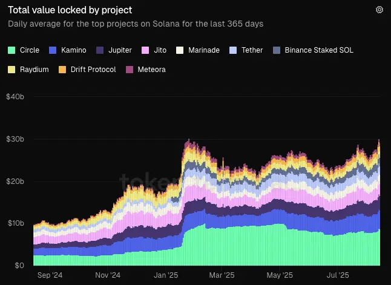Click the Total value locked by project title
The height and width of the screenshot is (285, 391).
(x=70, y=10)
